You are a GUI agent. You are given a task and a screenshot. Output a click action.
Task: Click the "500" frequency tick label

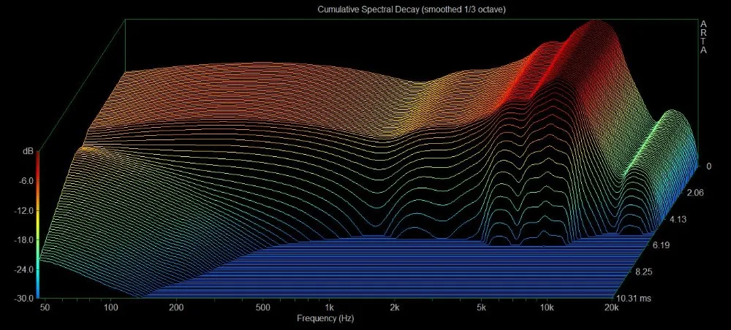(262, 307)
